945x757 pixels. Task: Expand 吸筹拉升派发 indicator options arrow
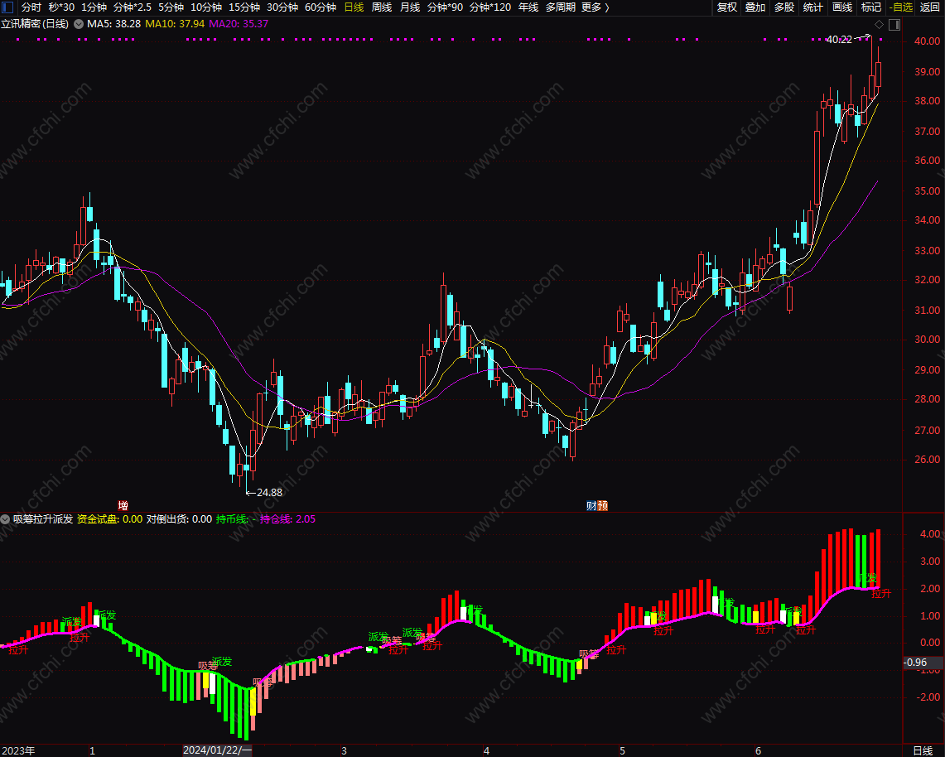click(5, 519)
